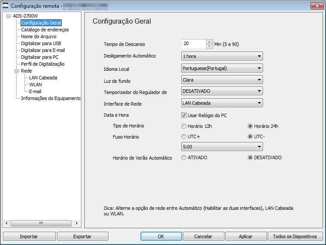Viewport: 326px width, 245px height.
Task: Open Nome do Arquivo settings
Action: click(39, 36)
